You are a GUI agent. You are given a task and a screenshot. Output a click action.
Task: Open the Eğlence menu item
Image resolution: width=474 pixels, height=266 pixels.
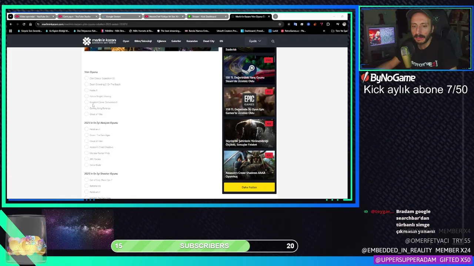click(x=161, y=41)
